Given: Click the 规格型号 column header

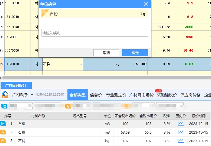Looking at the screenshot, I should 80,116.
